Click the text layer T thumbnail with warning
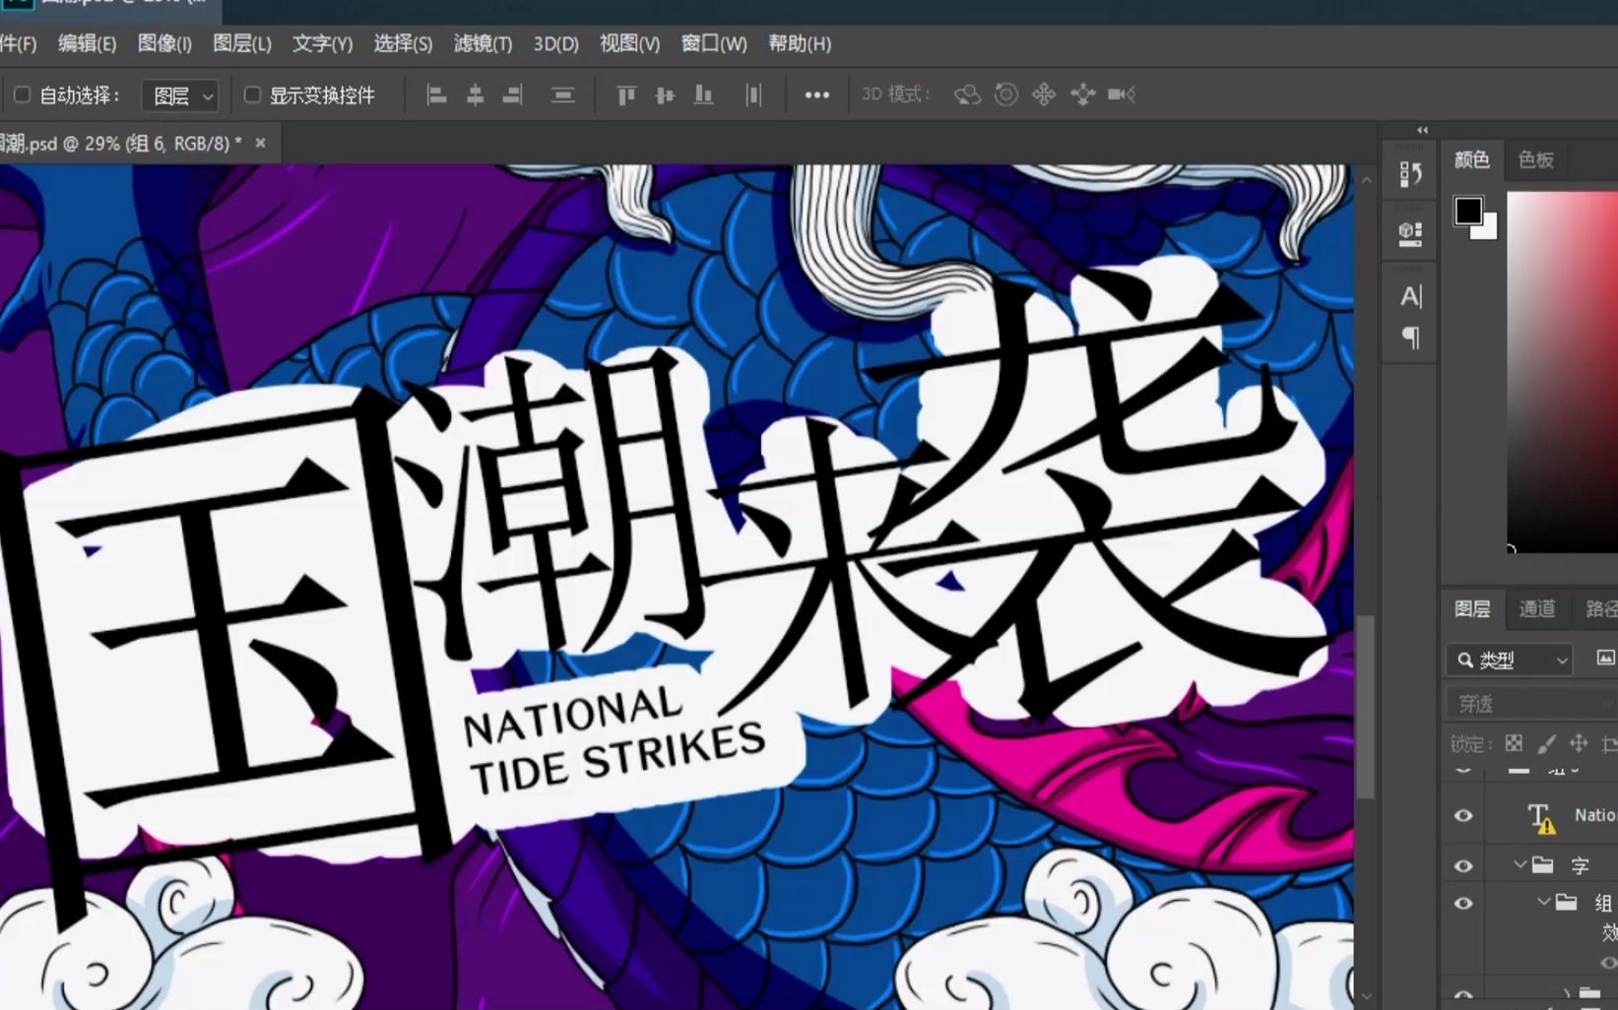Viewport: 1618px width, 1010px height. point(1541,817)
